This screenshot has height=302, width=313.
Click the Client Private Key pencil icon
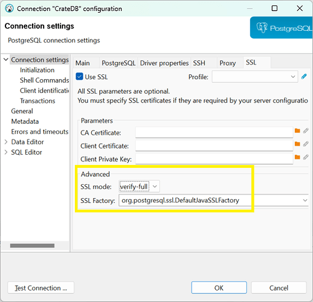306,157
